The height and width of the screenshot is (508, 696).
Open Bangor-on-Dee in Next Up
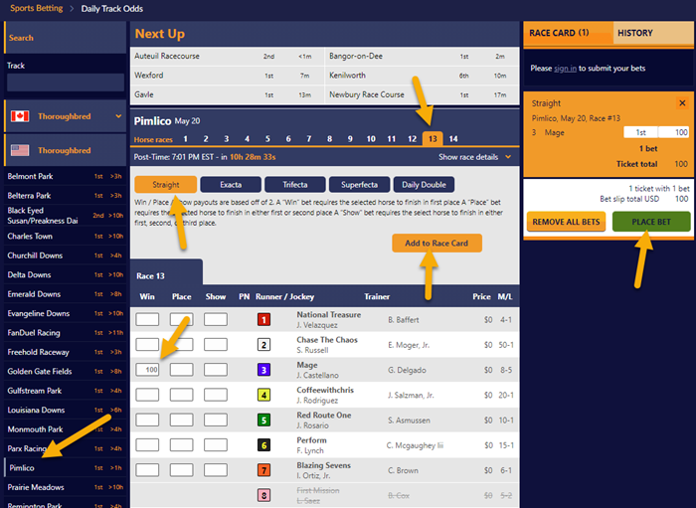coord(423,57)
